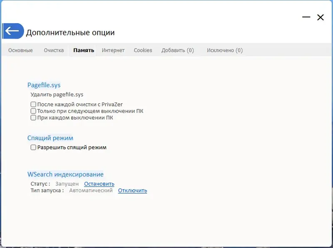The width and height of the screenshot is (333, 248).
Task: Click the WSearch индексирование heading
Action: click(x=65, y=174)
